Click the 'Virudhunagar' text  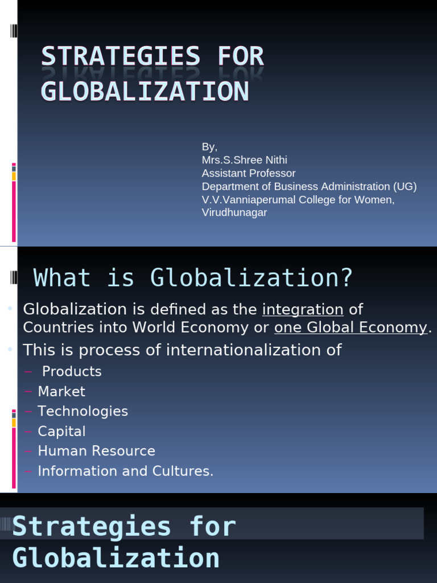pyautogui.click(x=234, y=213)
